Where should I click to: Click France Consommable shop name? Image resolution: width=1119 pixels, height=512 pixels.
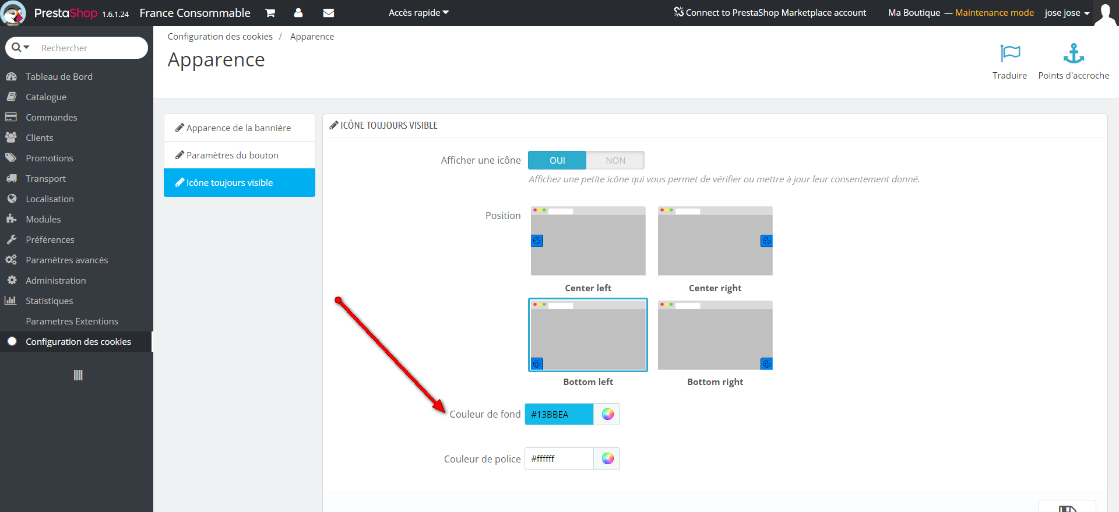[195, 13]
